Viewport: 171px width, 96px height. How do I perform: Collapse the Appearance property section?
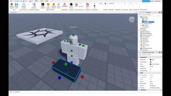click(139, 57)
